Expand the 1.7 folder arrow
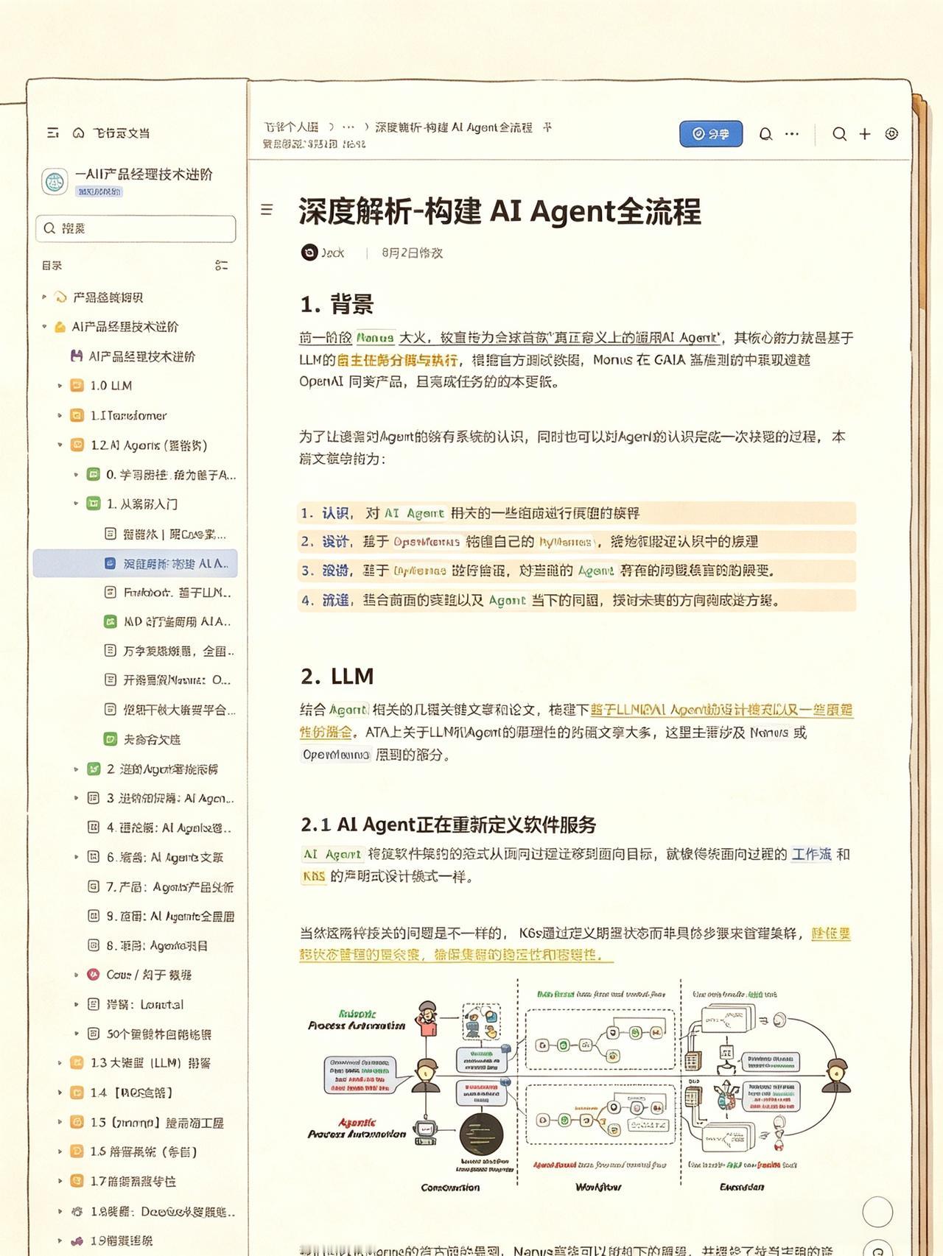The width and height of the screenshot is (943, 1256). [60, 1181]
